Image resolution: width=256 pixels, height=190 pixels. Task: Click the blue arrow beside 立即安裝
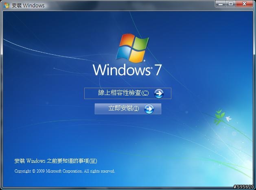pos(149,109)
